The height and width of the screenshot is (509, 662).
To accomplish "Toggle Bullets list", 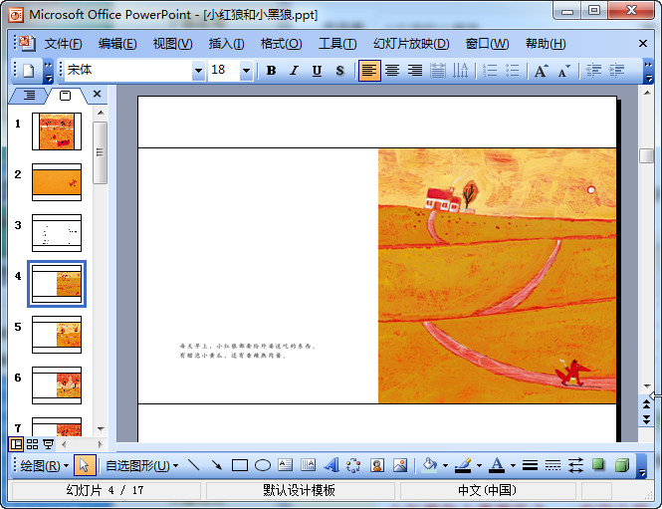I will [x=512, y=71].
